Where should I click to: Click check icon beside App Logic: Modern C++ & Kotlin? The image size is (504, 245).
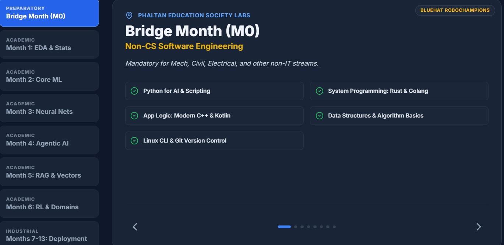(x=134, y=116)
